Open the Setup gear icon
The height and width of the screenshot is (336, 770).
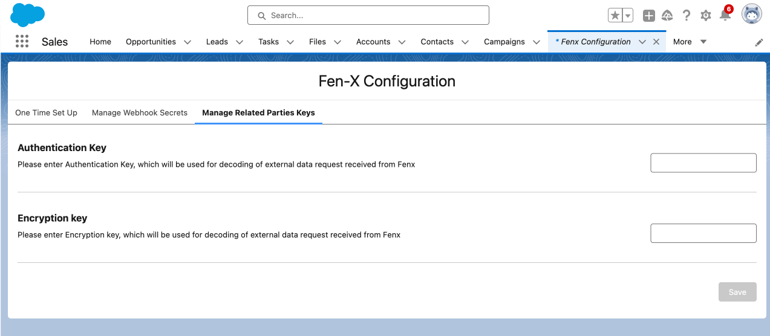pyautogui.click(x=706, y=16)
